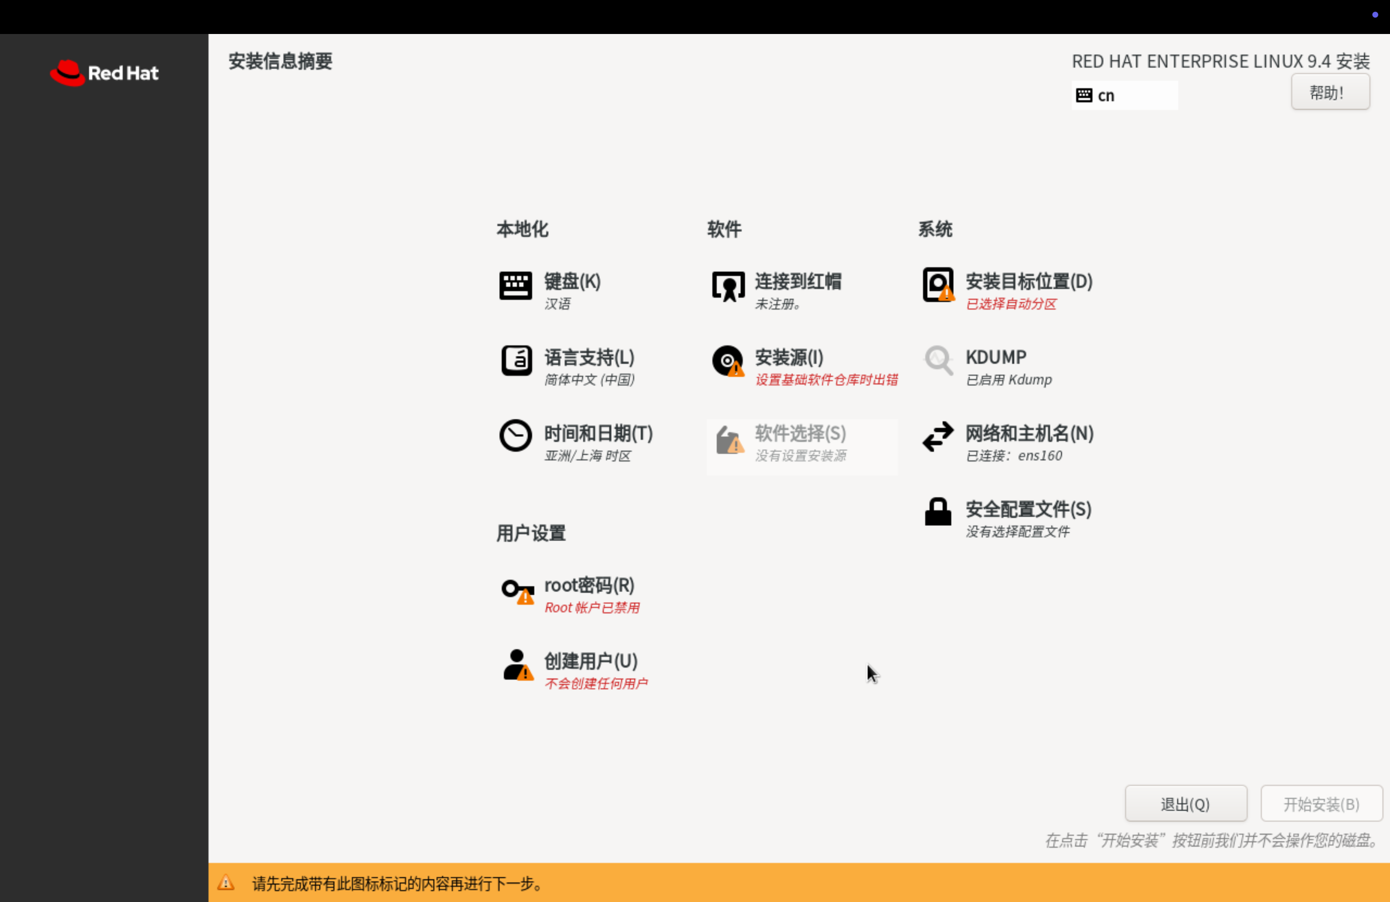
Task: Open Network and Hostname (网络和主机名) arrows icon
Action: coord(938,436)
